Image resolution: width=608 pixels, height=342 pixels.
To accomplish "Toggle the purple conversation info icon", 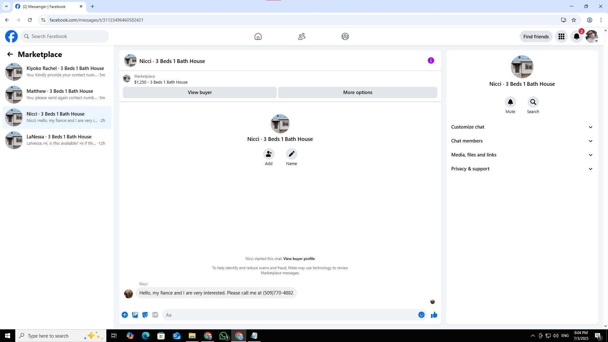I will (x=431, y=60).
